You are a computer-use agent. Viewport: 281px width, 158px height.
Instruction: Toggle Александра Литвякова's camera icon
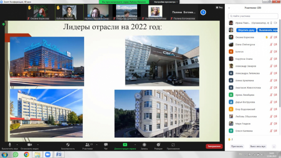[276, 73]
